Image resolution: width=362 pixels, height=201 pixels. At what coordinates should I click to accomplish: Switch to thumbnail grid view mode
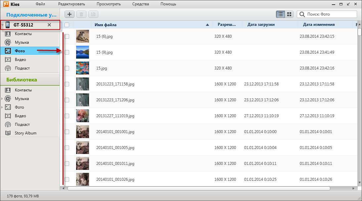tap(289, 14)
